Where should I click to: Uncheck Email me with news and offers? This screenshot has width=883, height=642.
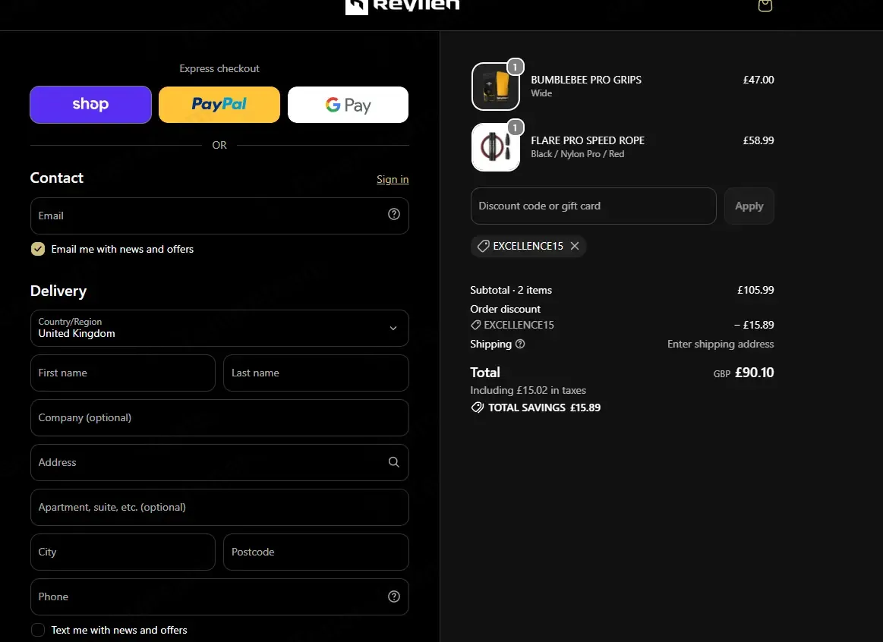pos(38,249)
